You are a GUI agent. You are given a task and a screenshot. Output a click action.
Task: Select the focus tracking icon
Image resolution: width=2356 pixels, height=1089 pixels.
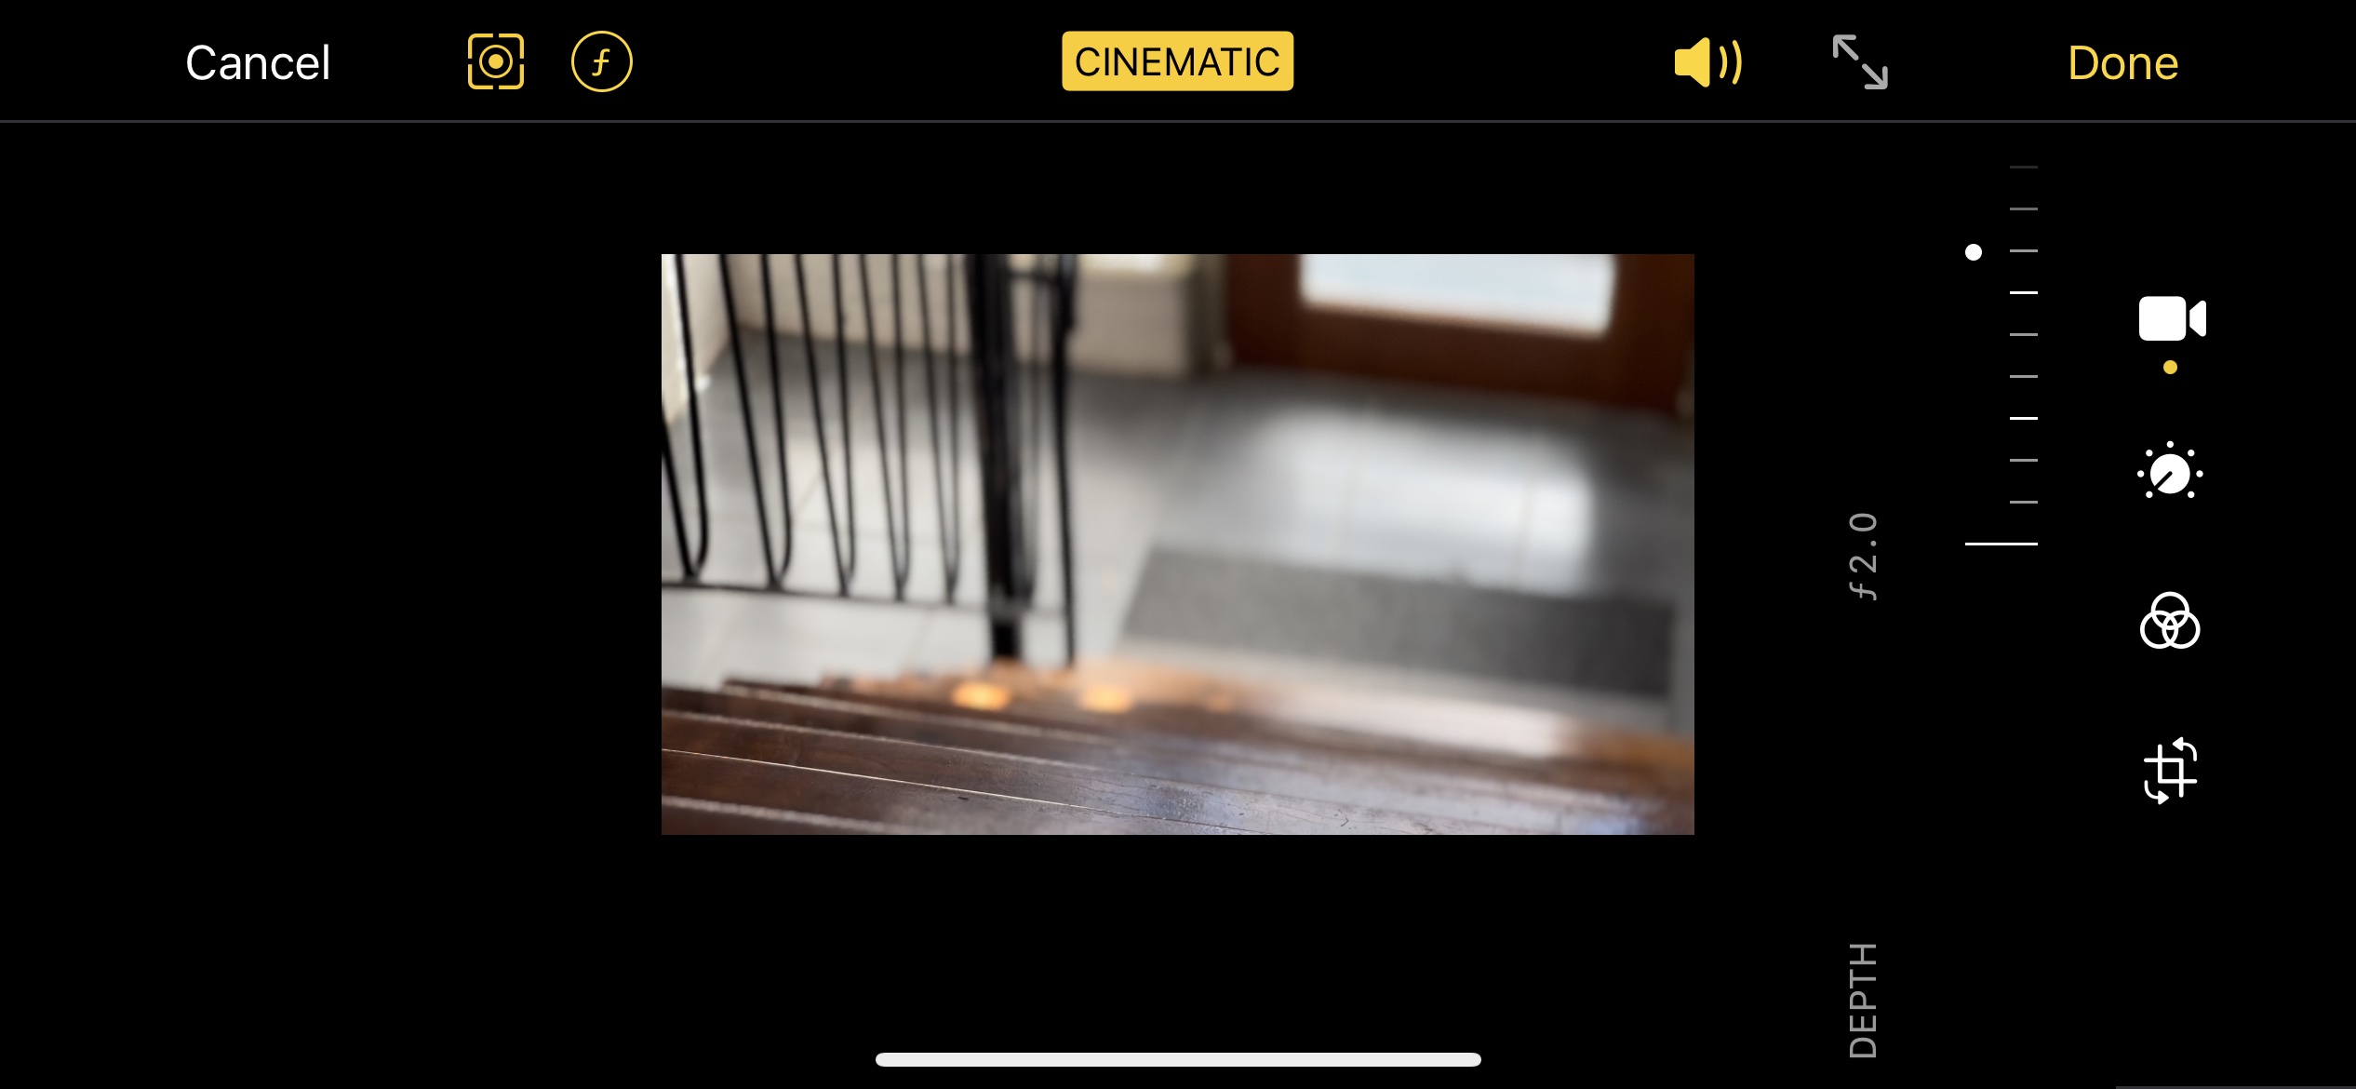(x=493, y=61)
